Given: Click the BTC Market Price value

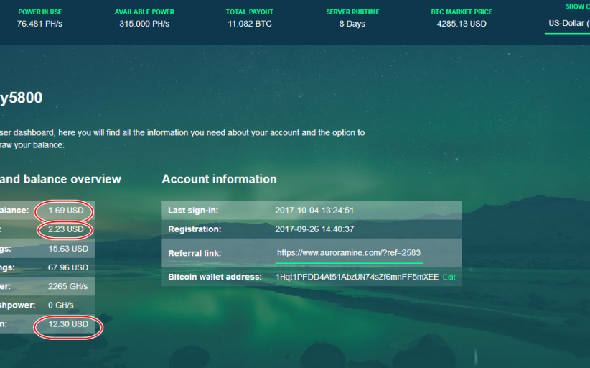Looking at the screenshot, I should click(x=462, y=24).
